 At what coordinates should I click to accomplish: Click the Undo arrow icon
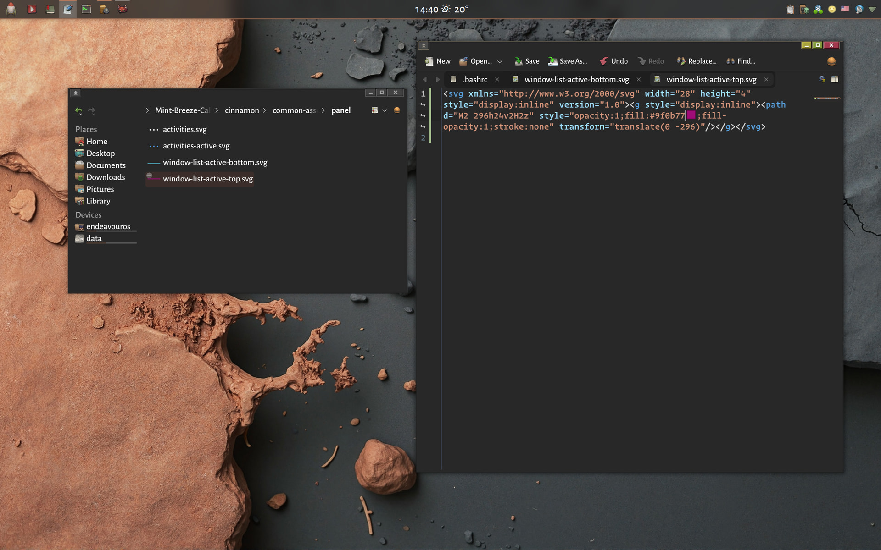pos(604,61)
